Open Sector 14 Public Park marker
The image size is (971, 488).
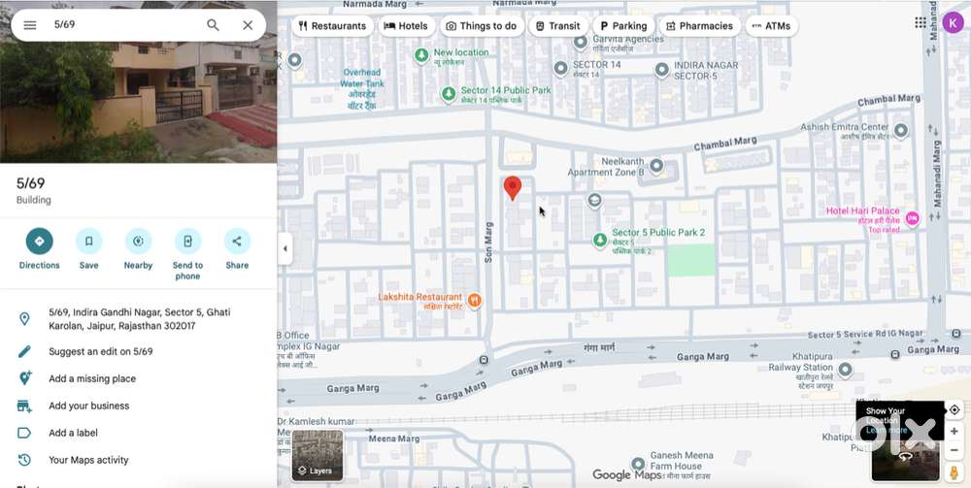coord(449,95)
